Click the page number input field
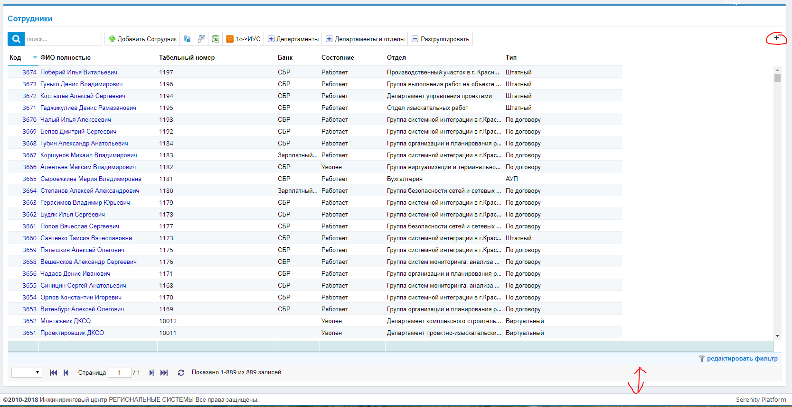 click(119, 372)
